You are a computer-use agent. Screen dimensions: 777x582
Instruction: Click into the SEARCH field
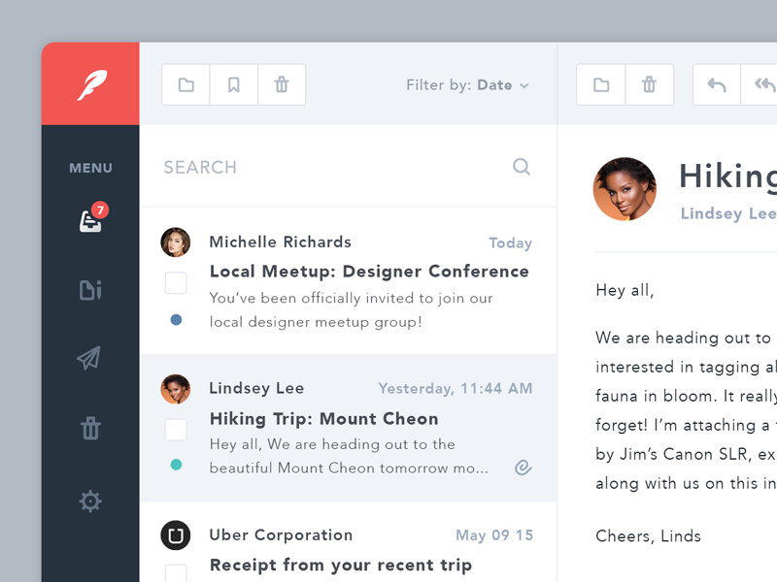[x=330, y=167]
